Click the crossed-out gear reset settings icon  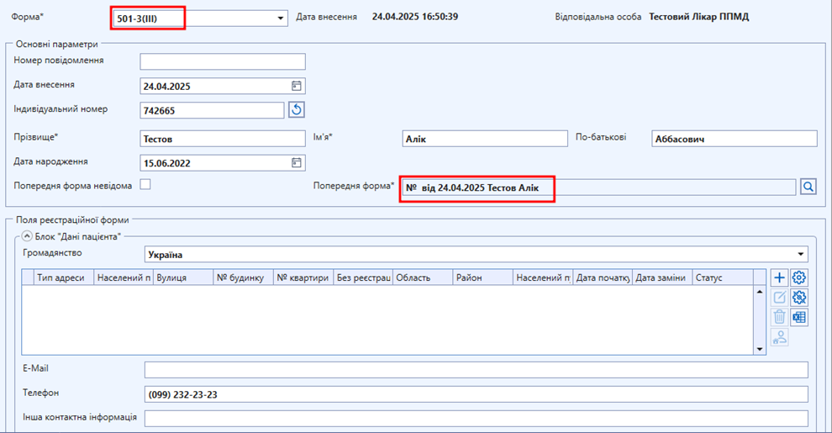click(799, 297)
